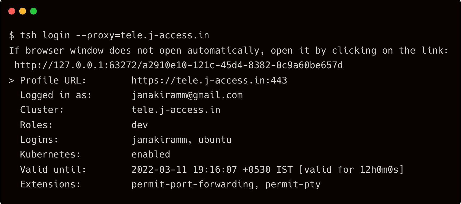Click the red close window button
This screenshot has height=204, width=461.
pos(12,11)
